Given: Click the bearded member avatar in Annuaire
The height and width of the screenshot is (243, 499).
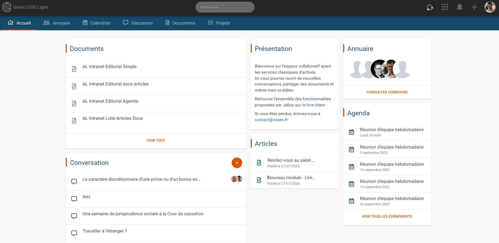Looking at the screenshot, I should (x=380, y=69).
